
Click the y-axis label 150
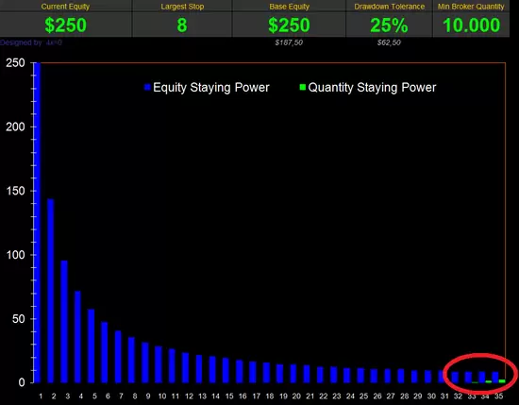click(x=15, y=191)
